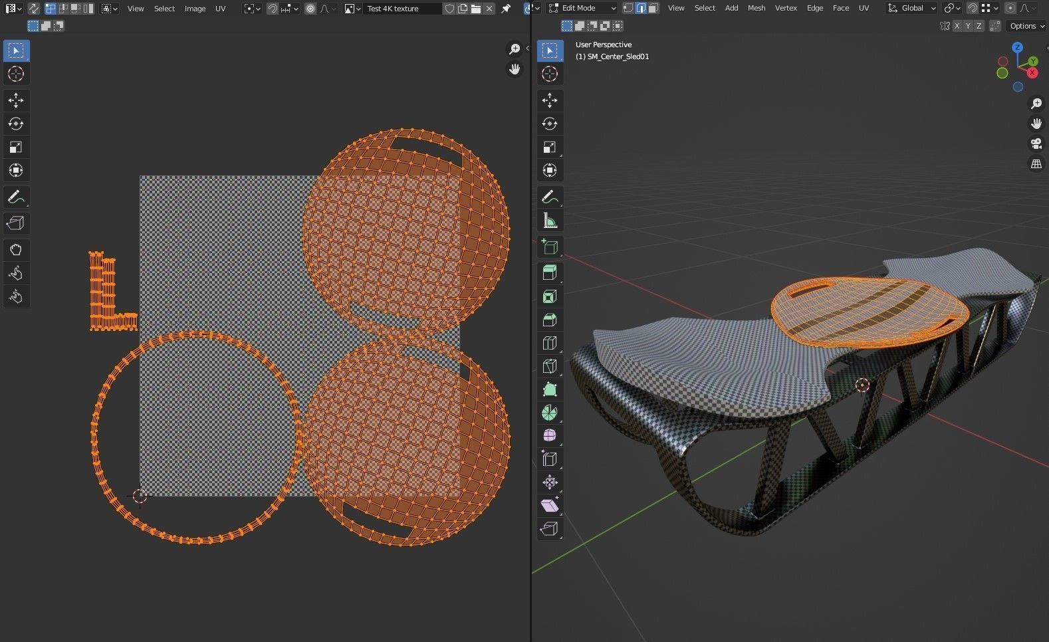Open the UV editor type dropdown
1049x642 pixels.
[13, 9]
